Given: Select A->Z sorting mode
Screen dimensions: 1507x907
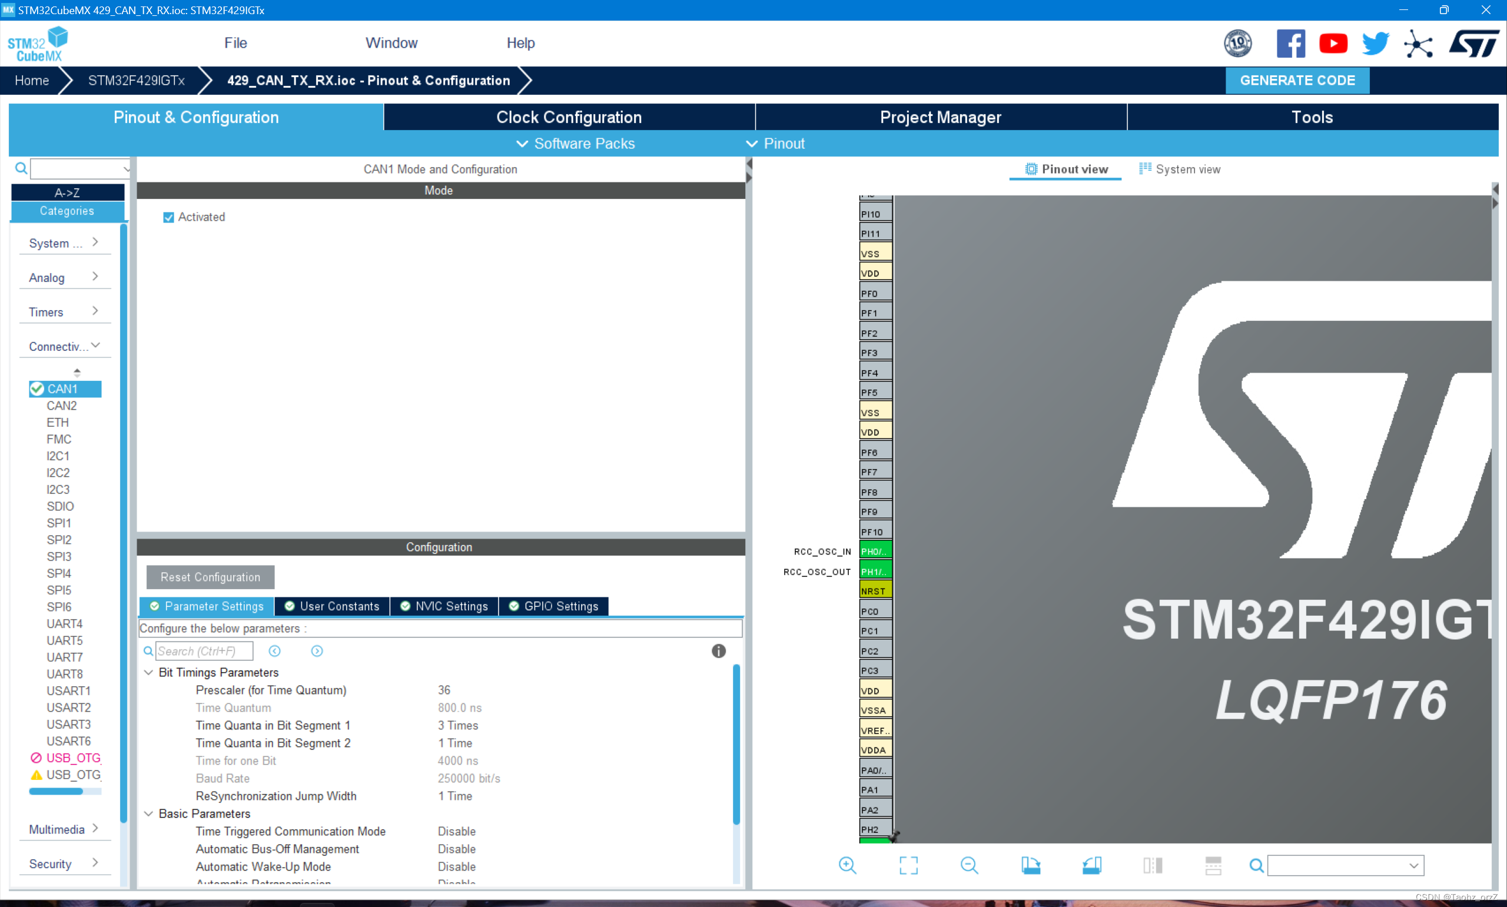Looking at the screenshot, I should pos(67,192).
